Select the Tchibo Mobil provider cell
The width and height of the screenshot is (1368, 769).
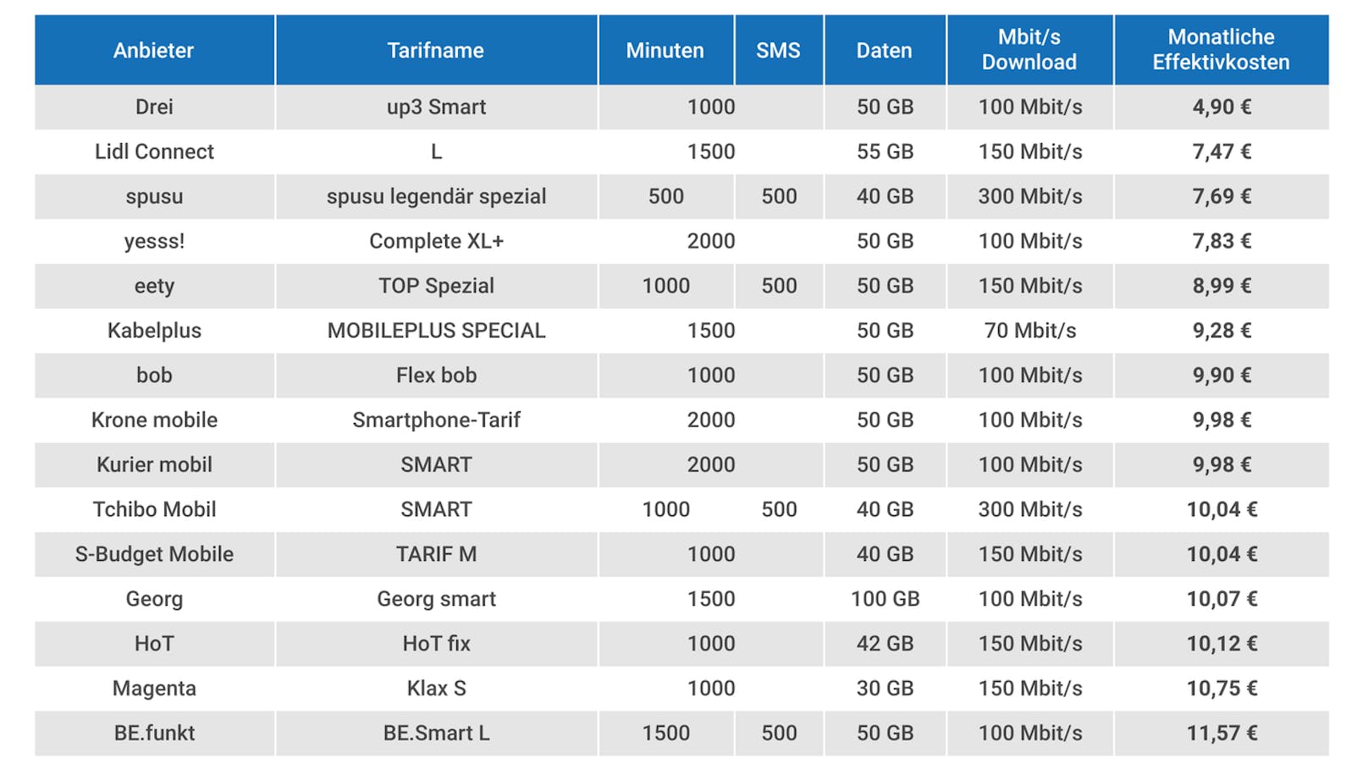coord(154,510)
